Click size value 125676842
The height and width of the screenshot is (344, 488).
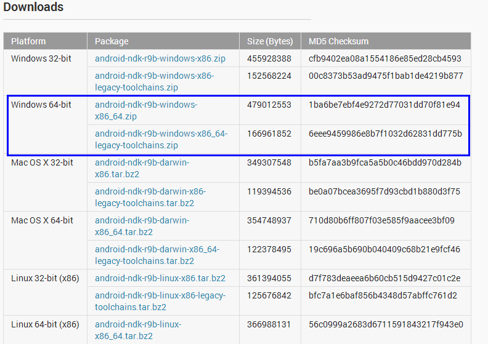(269, 295)
